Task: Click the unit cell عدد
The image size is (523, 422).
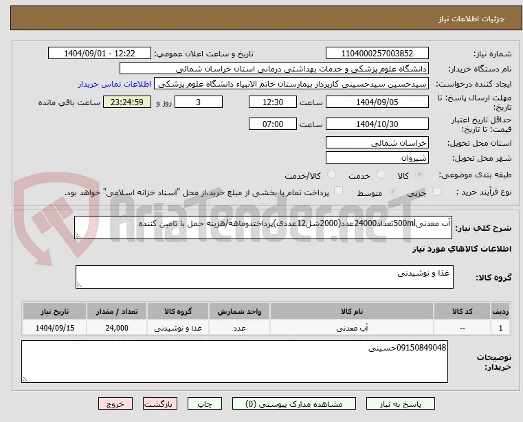Action: click(x=239, y=328)
